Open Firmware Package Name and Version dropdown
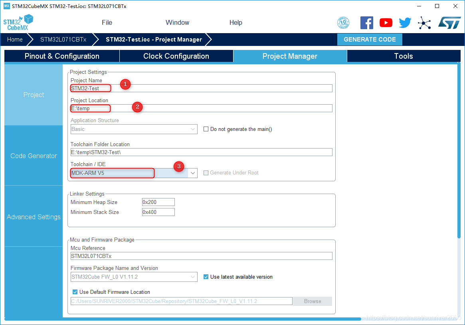Screen dimensions: 465x325 [x=134, y=277]
